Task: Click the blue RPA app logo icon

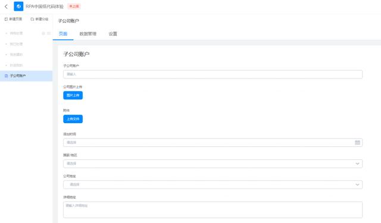Action: tap(18, 7)
